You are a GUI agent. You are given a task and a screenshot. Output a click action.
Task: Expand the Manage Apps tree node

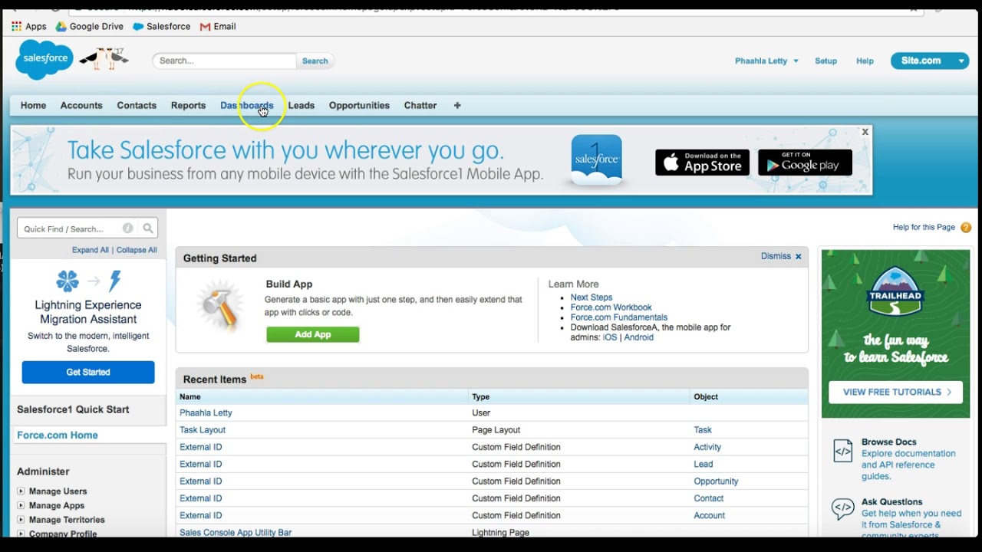[x=21, y=505]
